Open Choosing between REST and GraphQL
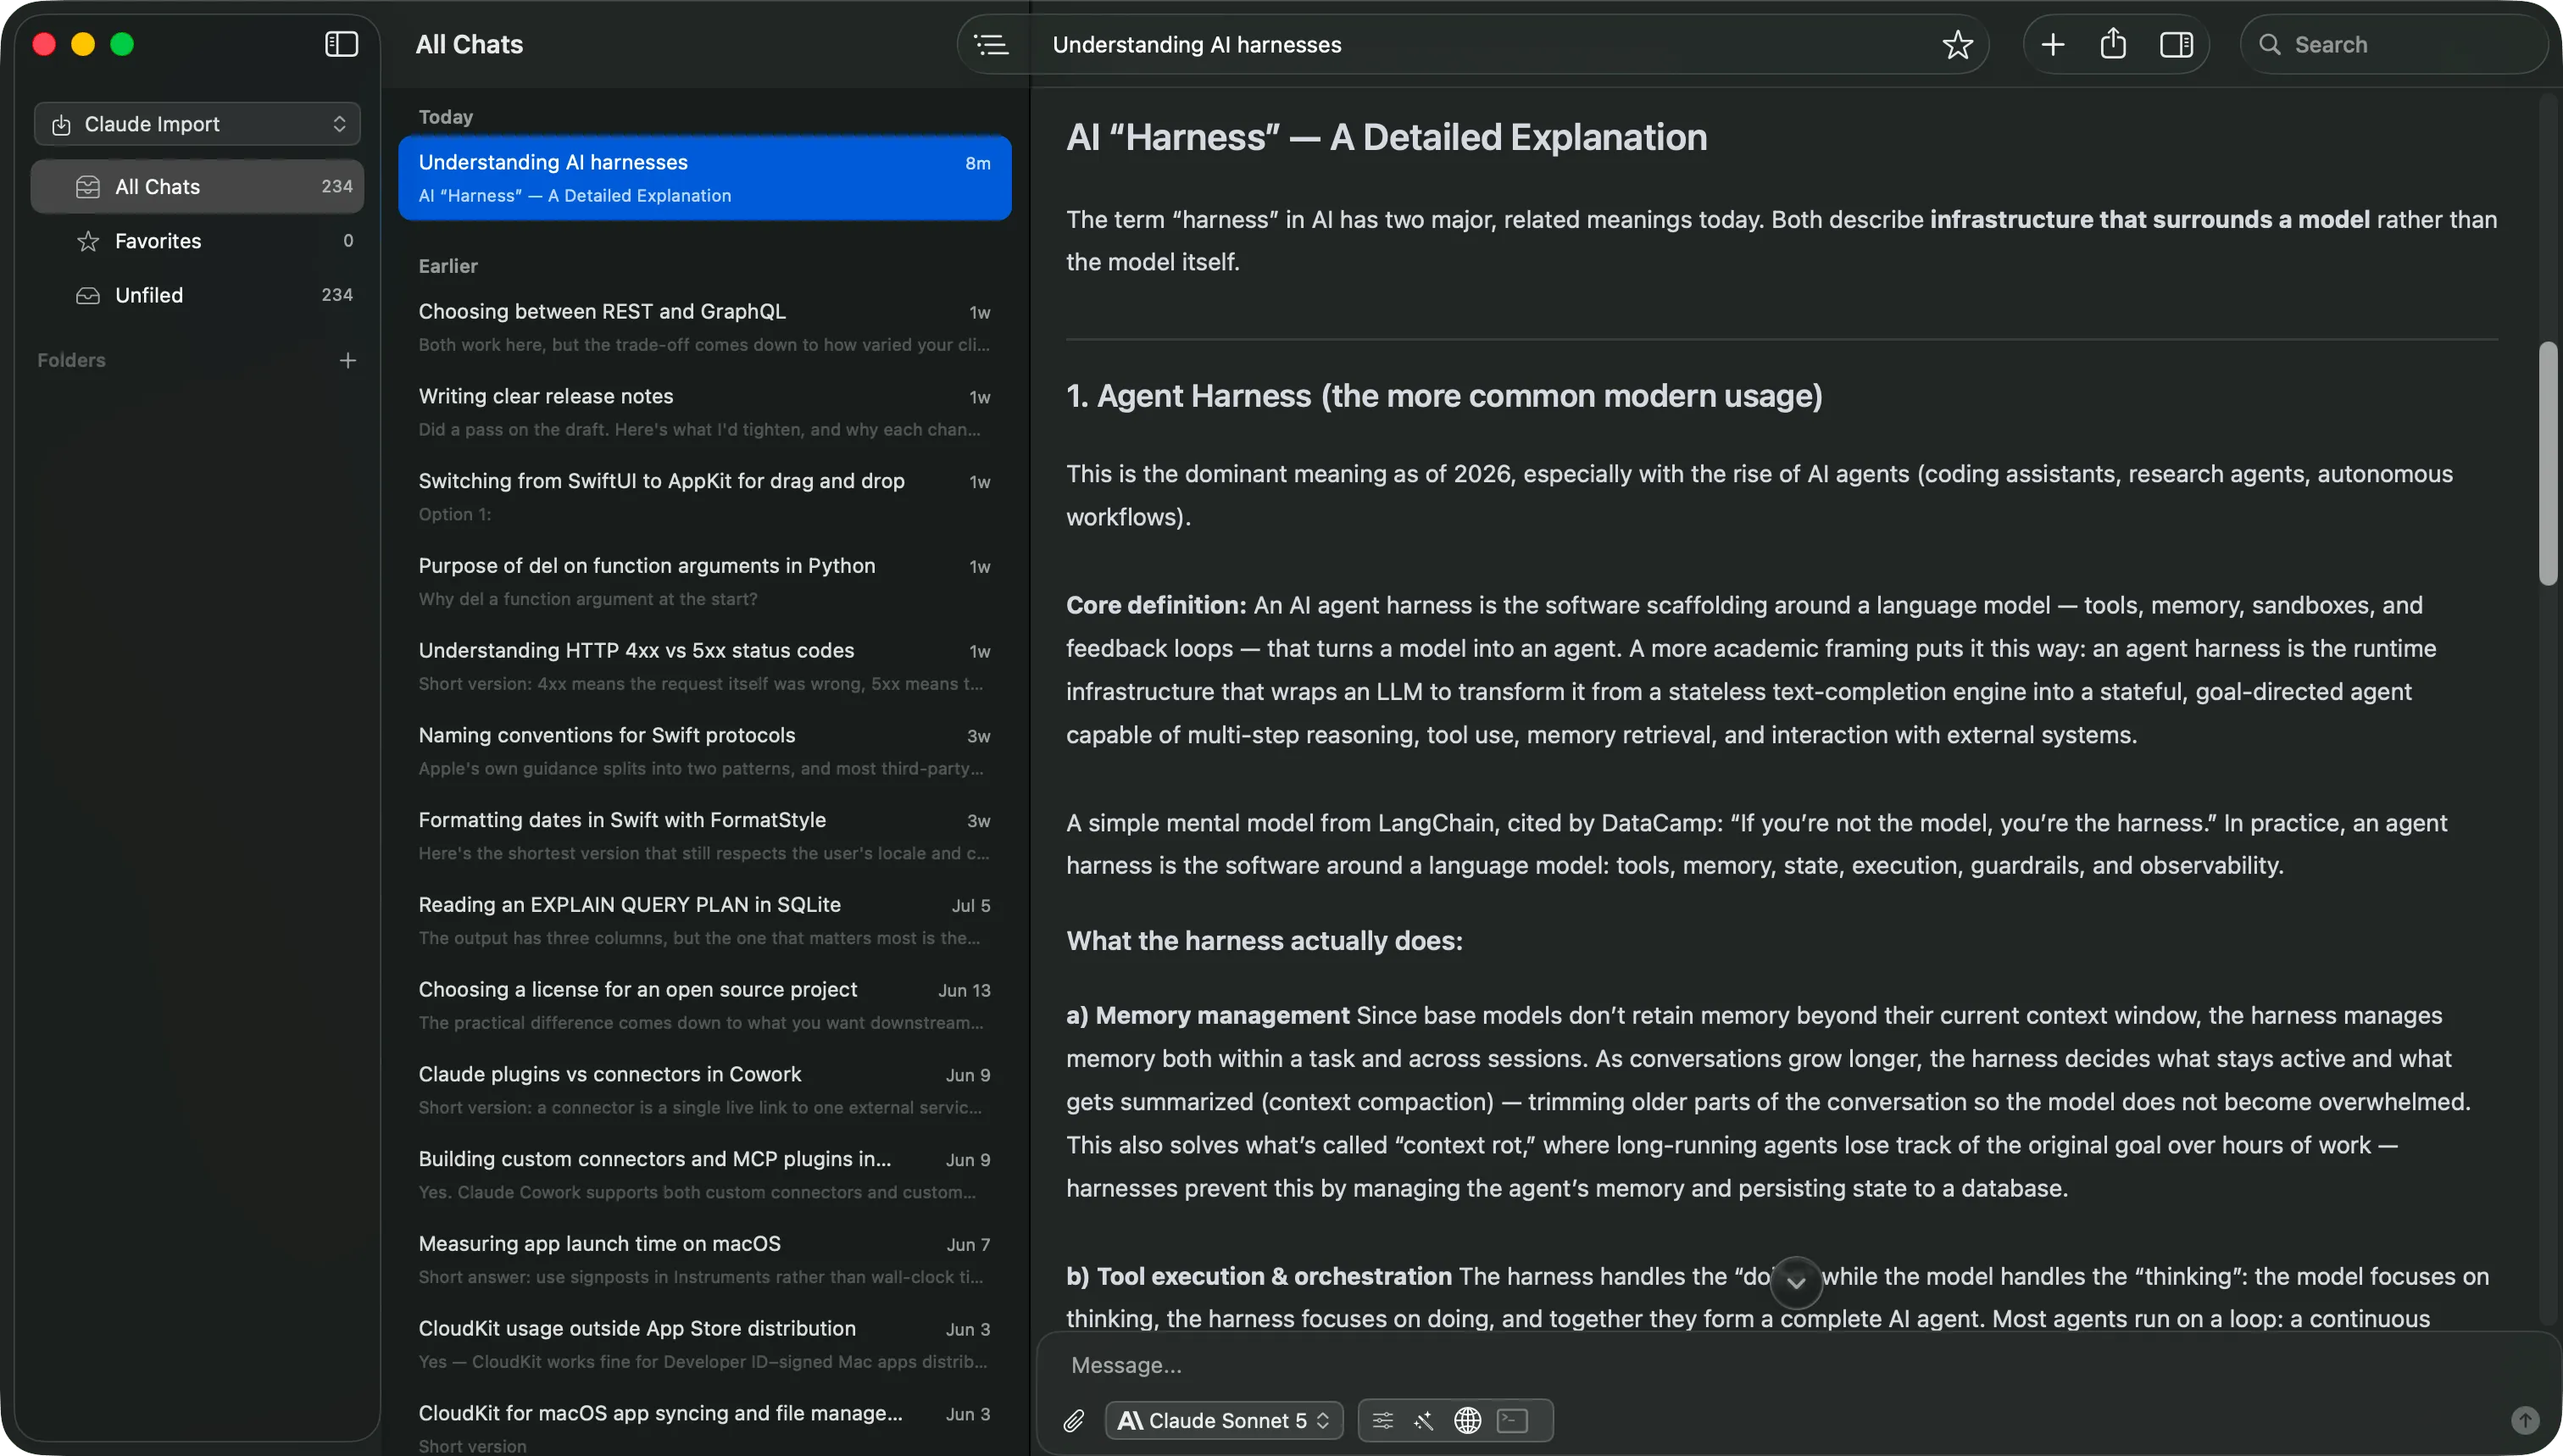Viewport: 2563px width, 1456px height. (x=704, y=327)
